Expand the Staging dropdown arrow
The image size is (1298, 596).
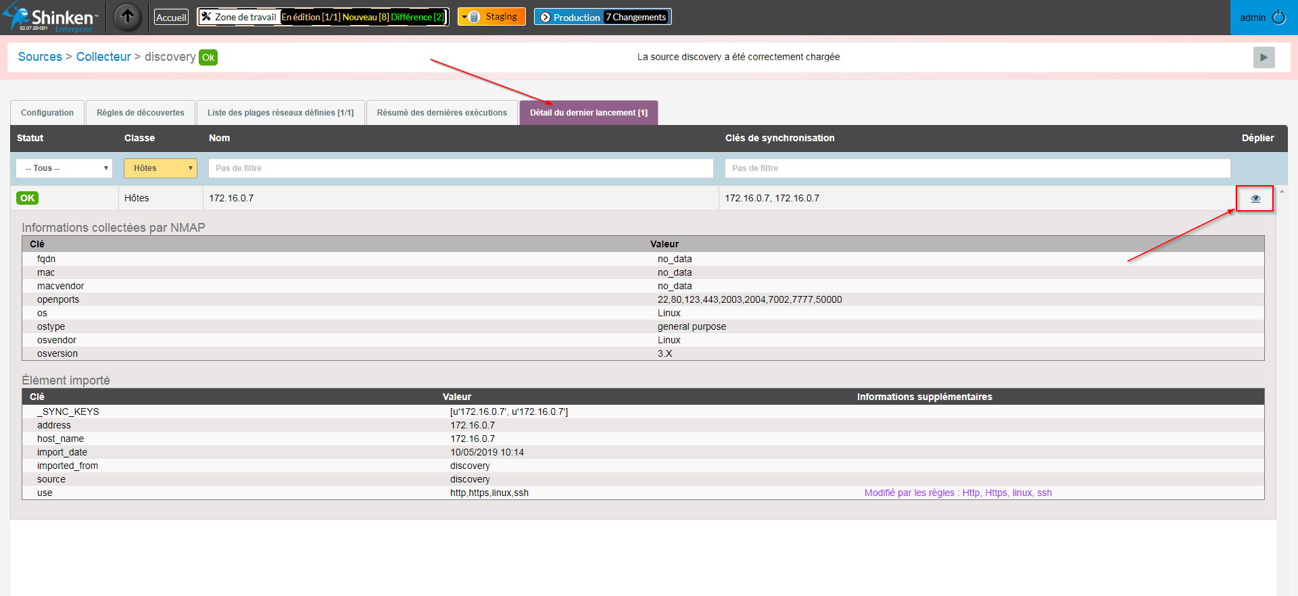(464, 17)
